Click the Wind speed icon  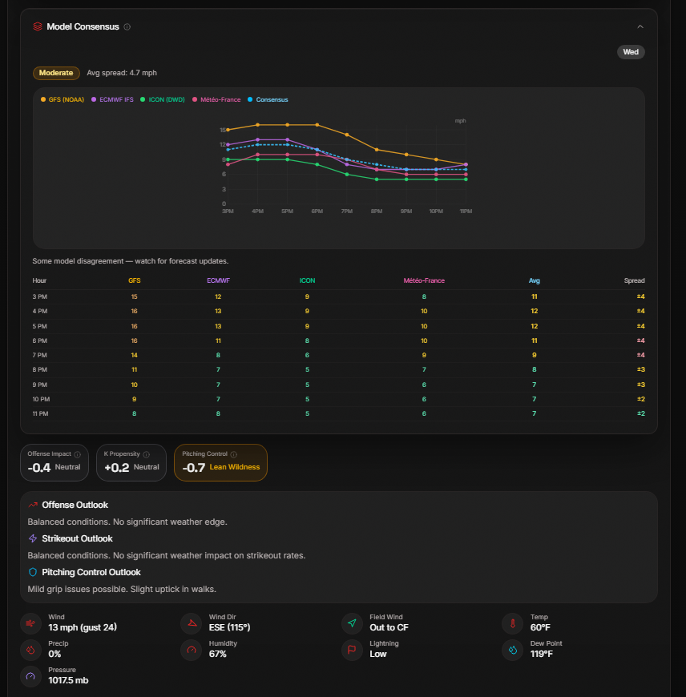pos(30,623)
